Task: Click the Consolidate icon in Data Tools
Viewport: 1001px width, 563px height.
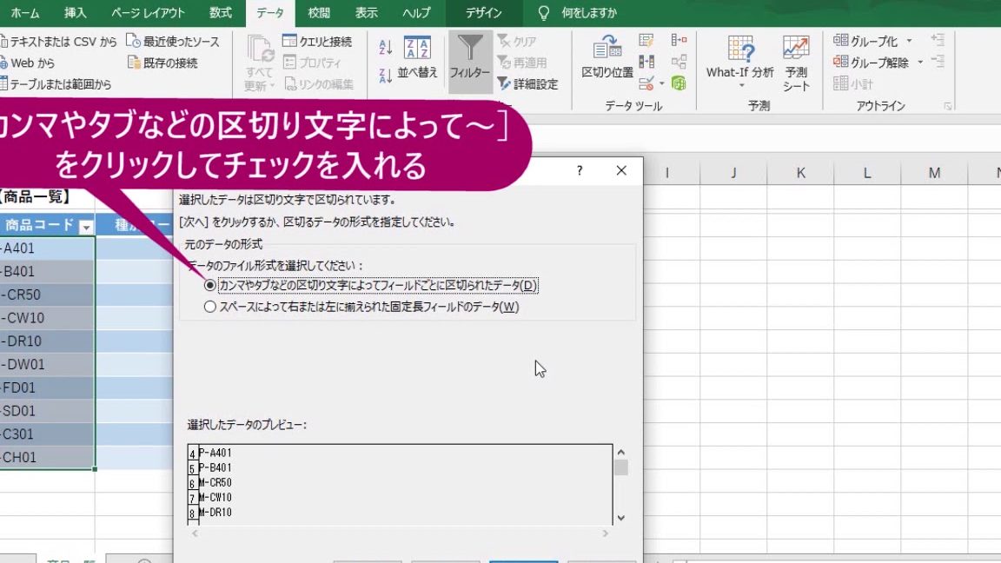Action: pos(679,41)
